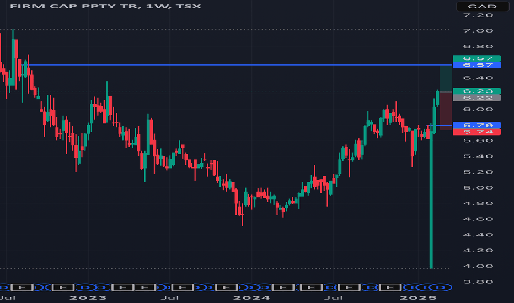Select the blue 6.57 line price label

[476, 65]
